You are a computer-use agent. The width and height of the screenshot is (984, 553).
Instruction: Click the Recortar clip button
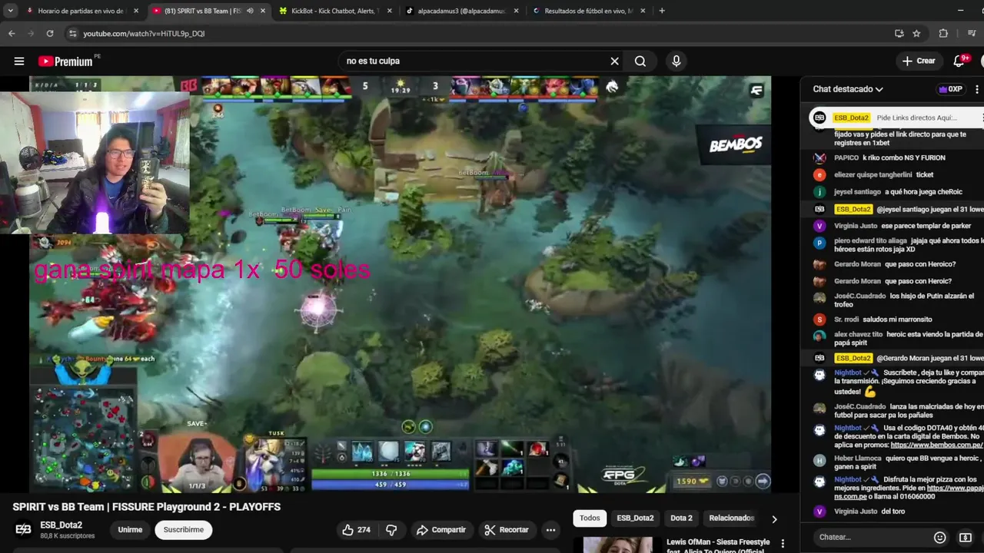coord(506,530)
